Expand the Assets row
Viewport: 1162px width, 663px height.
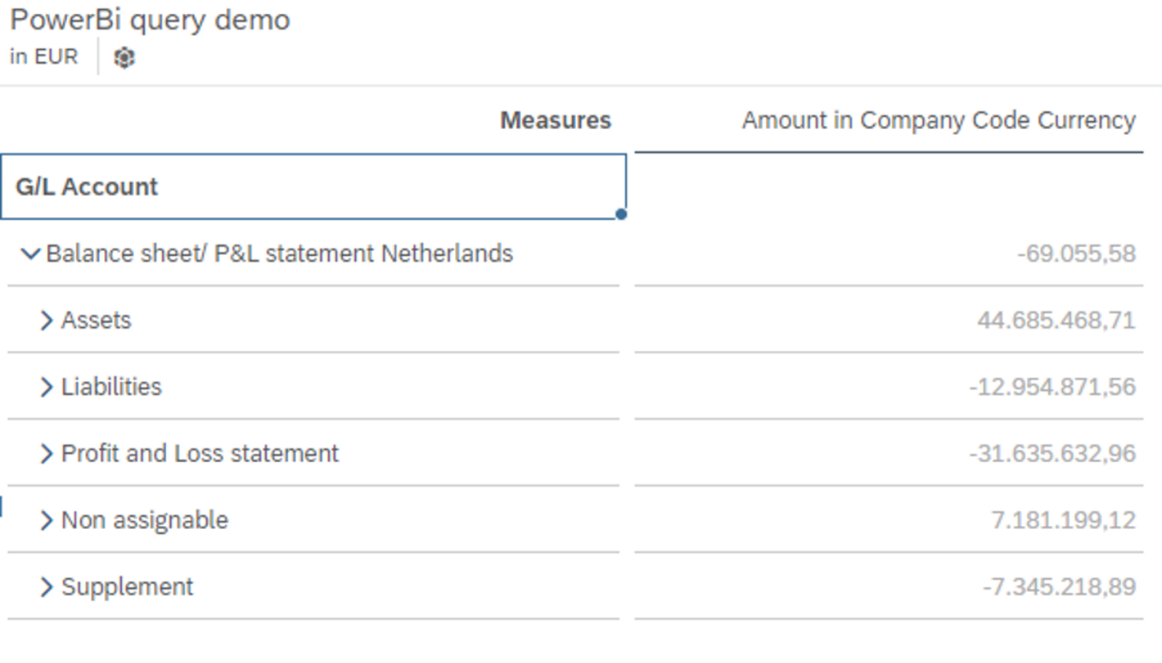click(47, 321)
